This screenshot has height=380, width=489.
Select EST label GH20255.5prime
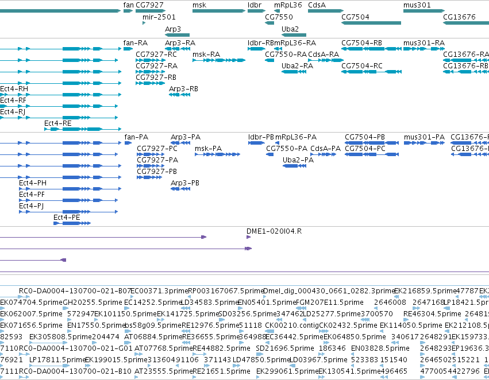point(93,303)
